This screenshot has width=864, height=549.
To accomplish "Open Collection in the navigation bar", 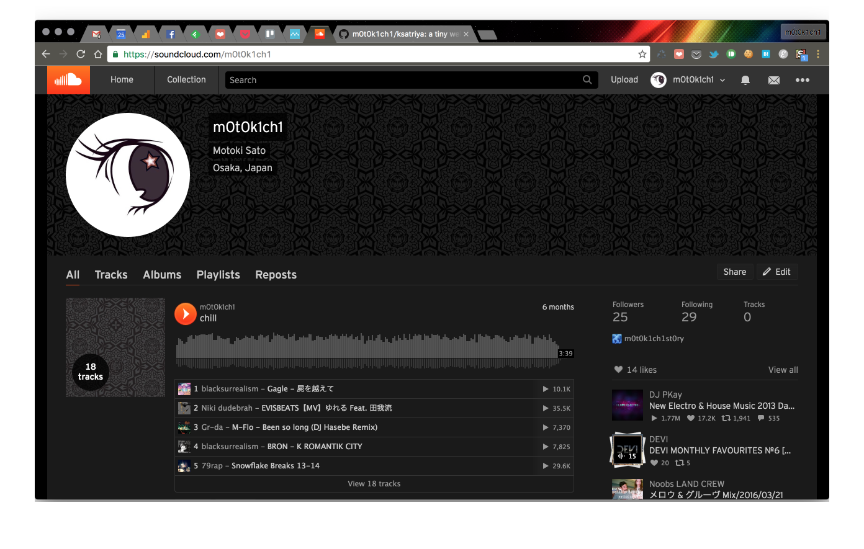I will 186,80.
